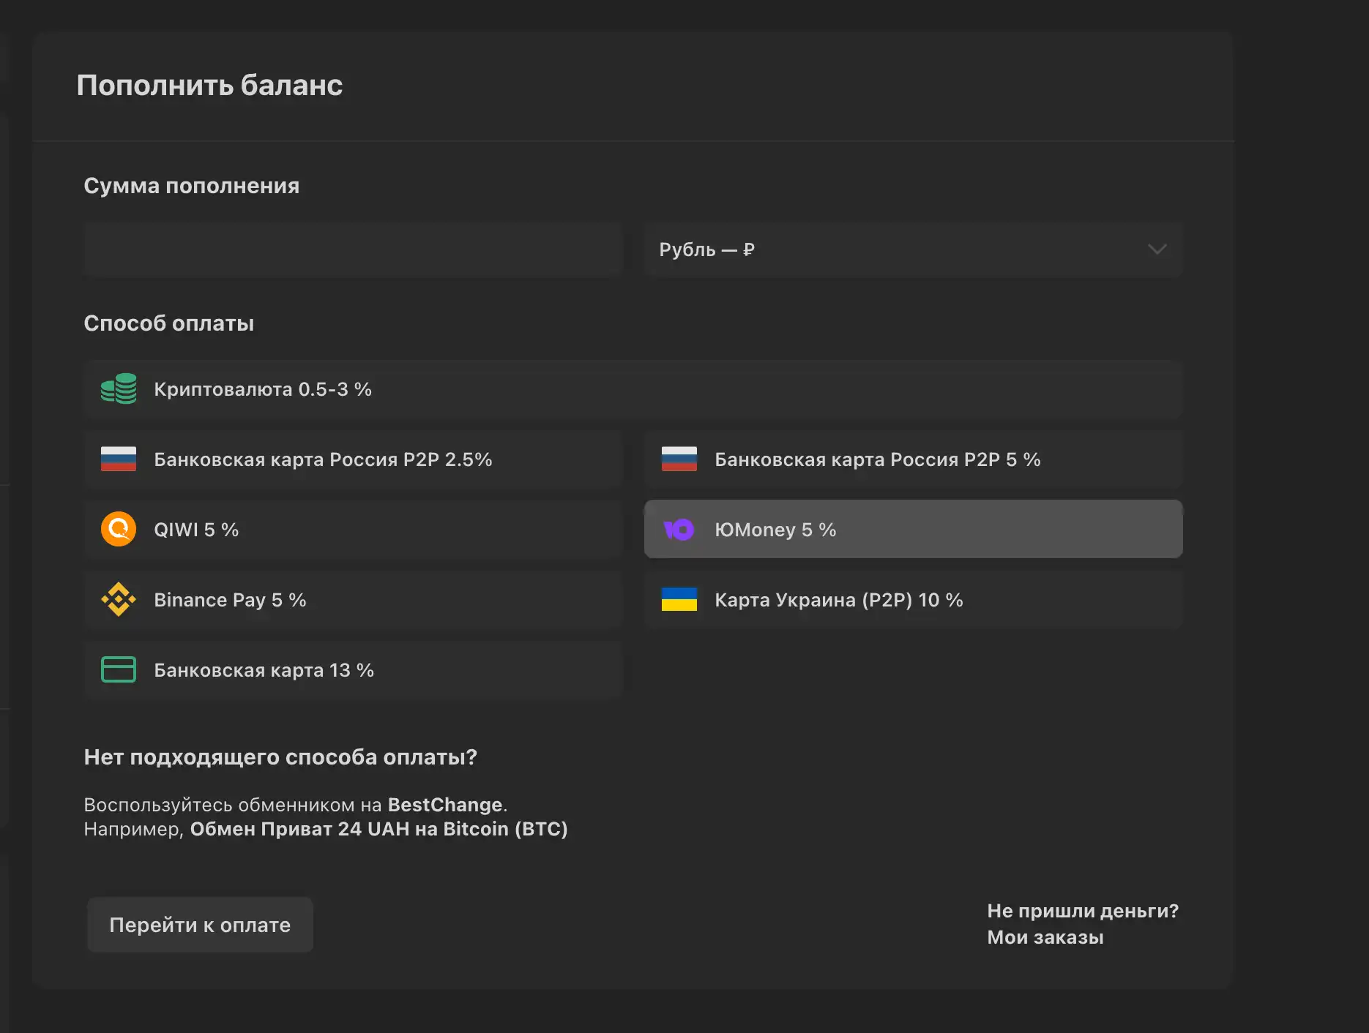
Task: Click the yellow Binance Pay diamond icon
Action: pyautogui.click(x=119, y=599)
